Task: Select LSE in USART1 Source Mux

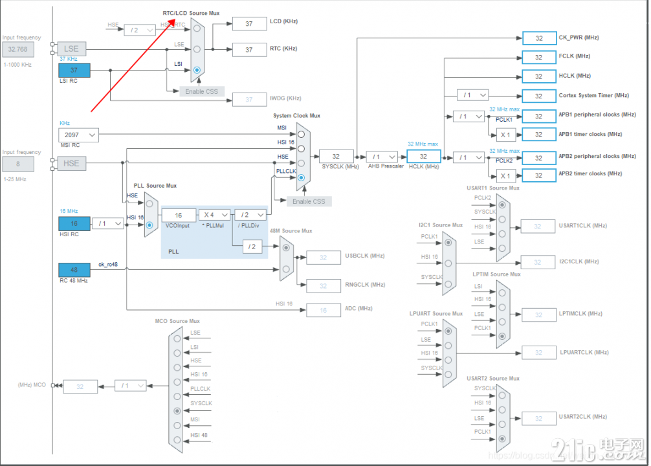Action: [502, 248]
